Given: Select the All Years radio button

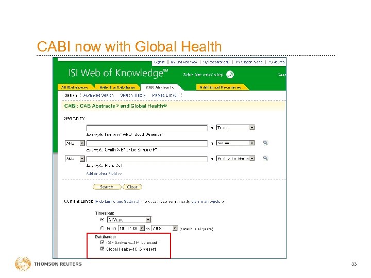Looking at the screenshot, I should coord(102,219).
